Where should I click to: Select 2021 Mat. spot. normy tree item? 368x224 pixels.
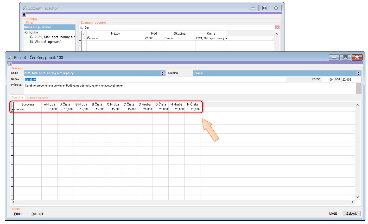click(x=53, y=37)
